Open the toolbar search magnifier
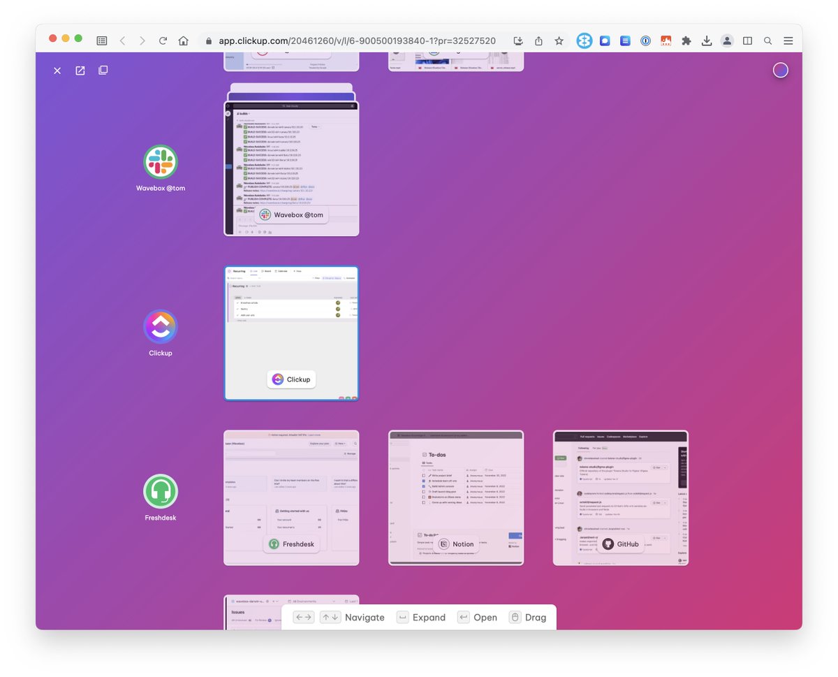The image size is (838, 677). click(767, 41)
